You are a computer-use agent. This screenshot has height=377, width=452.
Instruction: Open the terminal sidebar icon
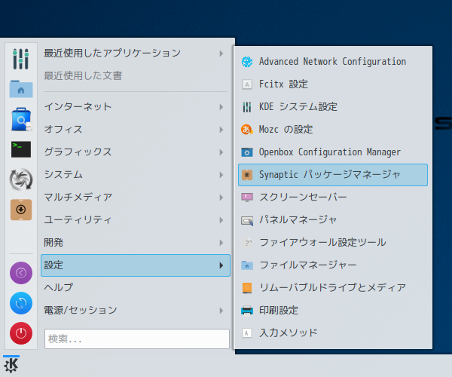click(x=21, y=149)
